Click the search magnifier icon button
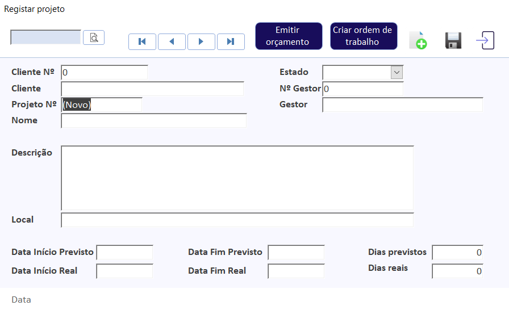This screenshot has width=509, height=314. pos(94,37)
